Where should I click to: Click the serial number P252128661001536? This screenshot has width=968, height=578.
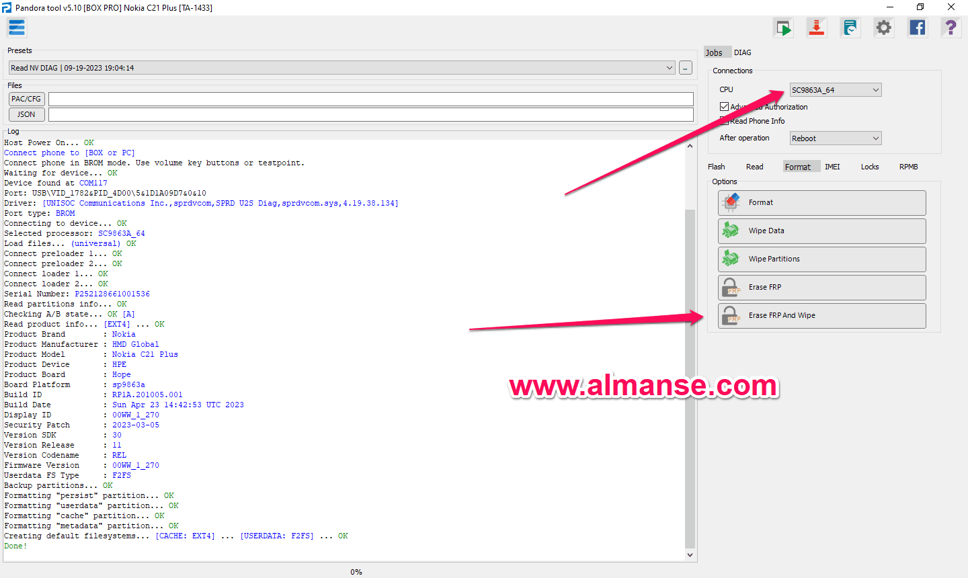[x=112, y=294]
